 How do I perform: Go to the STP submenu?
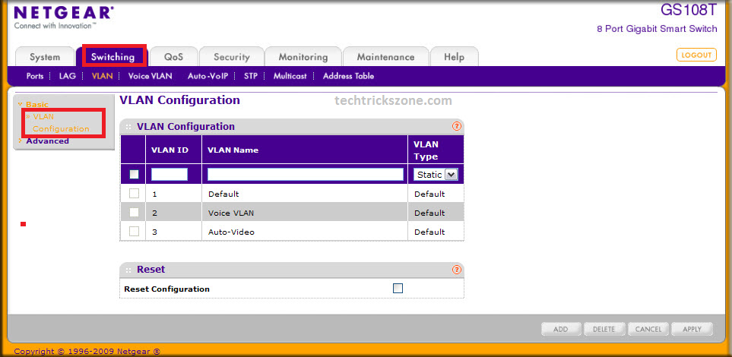pos(250,76)
